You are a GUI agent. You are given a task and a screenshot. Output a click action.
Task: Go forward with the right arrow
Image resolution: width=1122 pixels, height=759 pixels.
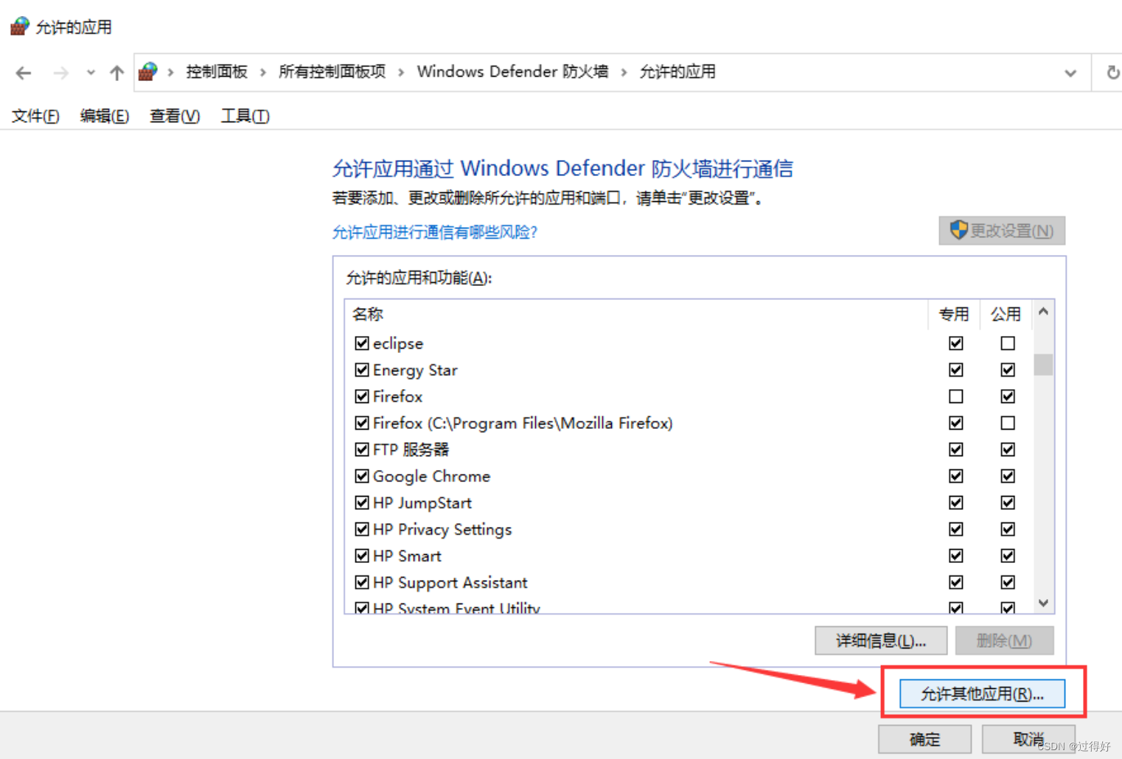coord(61,73)
